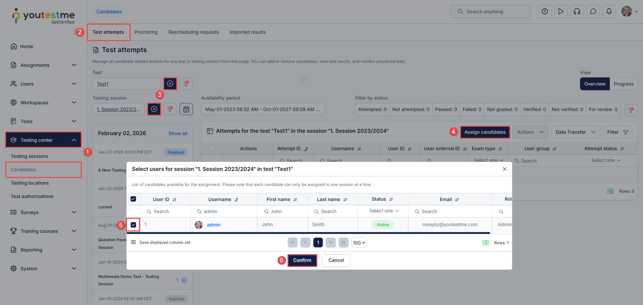The height and width of the screenshot is (305, 643).
Task: Click the youtestme GetCertified logo
Action: [x=43, y=16]
